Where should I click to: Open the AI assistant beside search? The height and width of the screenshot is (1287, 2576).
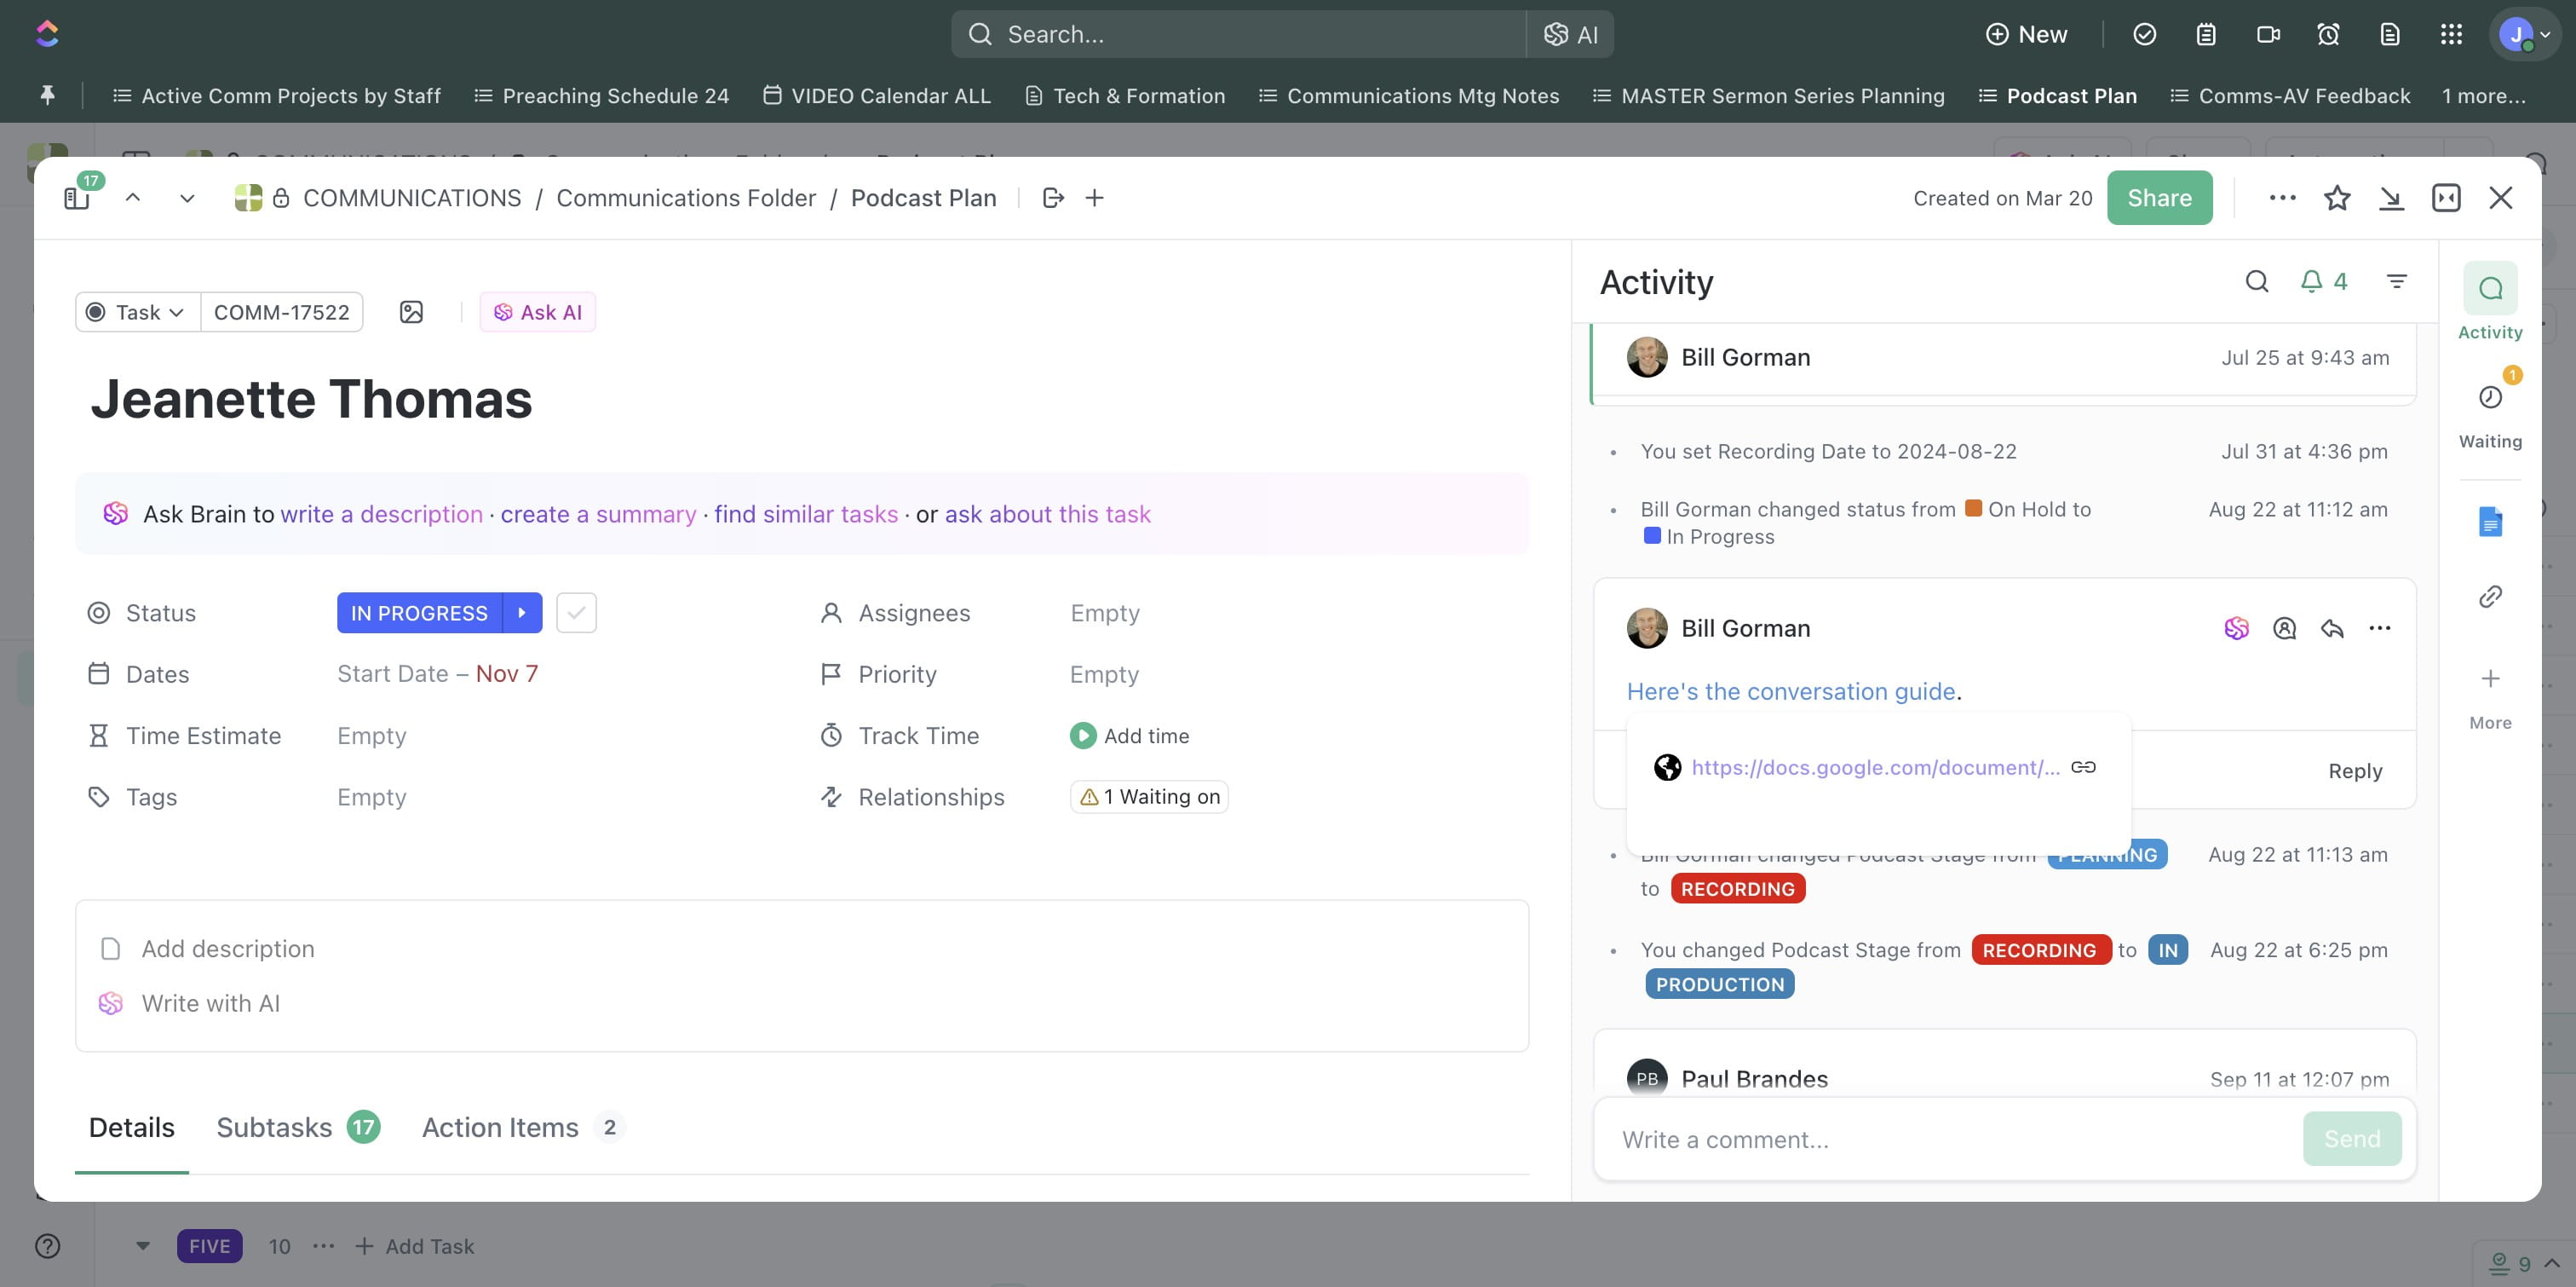[x=1571, y=34]
